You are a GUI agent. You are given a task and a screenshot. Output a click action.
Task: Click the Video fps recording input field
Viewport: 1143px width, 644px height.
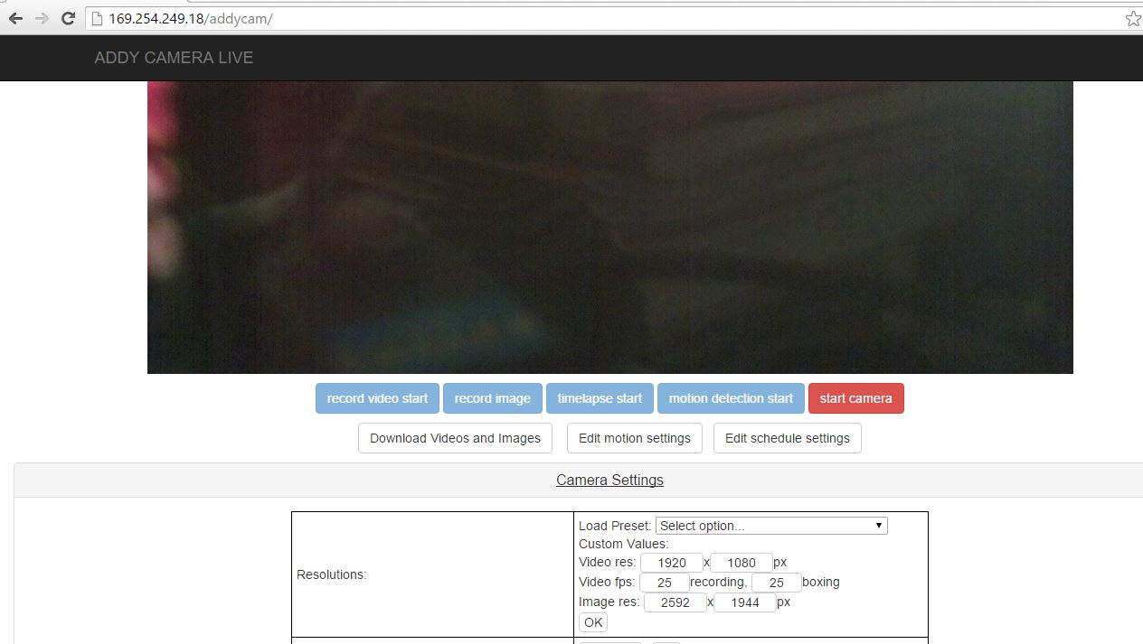pos(665,582)
